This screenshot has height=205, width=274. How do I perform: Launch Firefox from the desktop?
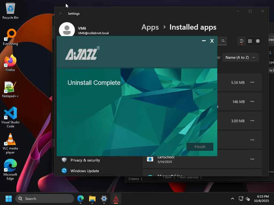click(10, 63)
